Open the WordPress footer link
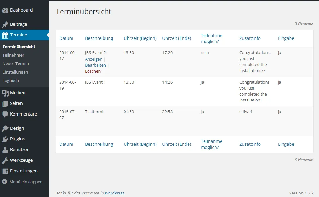Viewport: 319px width, 197px height. (x=114, y=193)
